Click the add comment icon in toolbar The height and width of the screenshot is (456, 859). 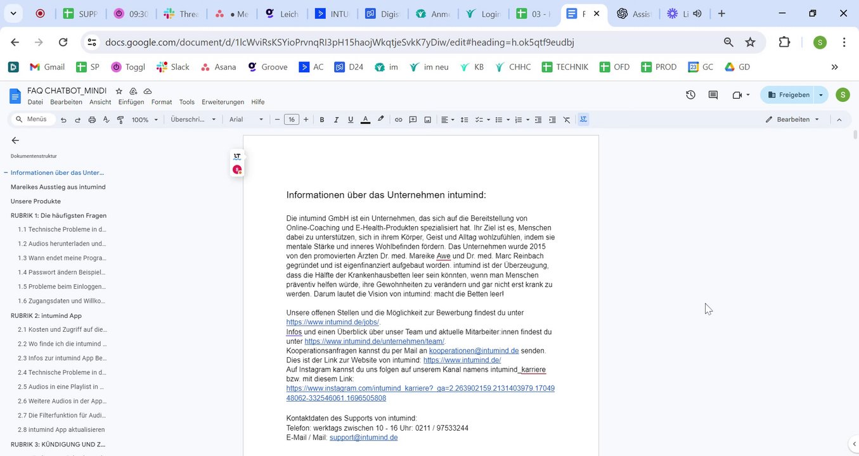pyautogui.click(x=413, y=120)
